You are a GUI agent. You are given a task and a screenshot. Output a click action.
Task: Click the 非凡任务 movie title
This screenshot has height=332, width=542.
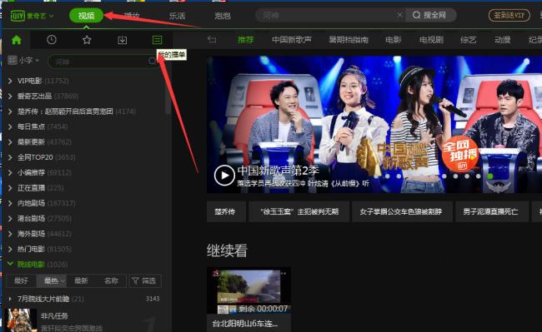tap(54, 316)
